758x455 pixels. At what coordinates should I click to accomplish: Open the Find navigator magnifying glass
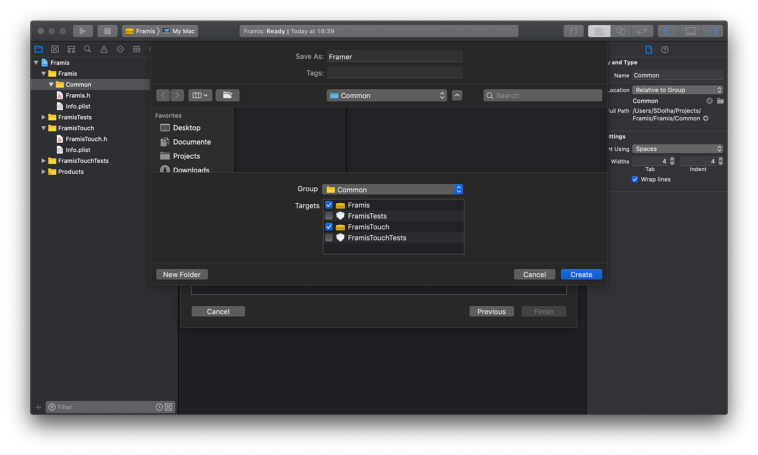[87, 49]
